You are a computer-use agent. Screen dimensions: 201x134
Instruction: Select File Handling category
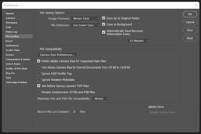19,36
